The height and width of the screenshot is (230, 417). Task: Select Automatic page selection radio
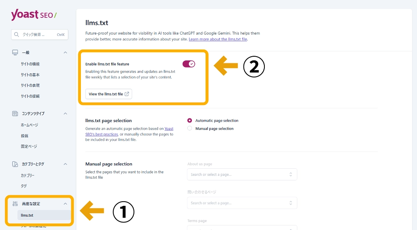click(x=190, y=120)
